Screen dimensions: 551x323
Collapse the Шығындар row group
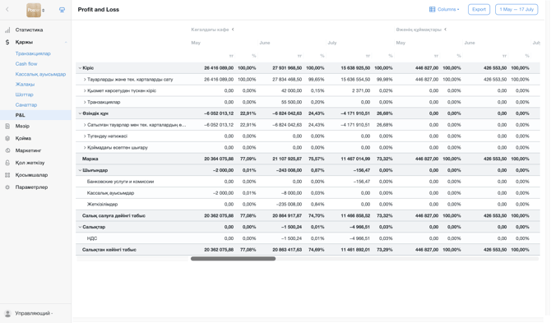coord(80,170)
